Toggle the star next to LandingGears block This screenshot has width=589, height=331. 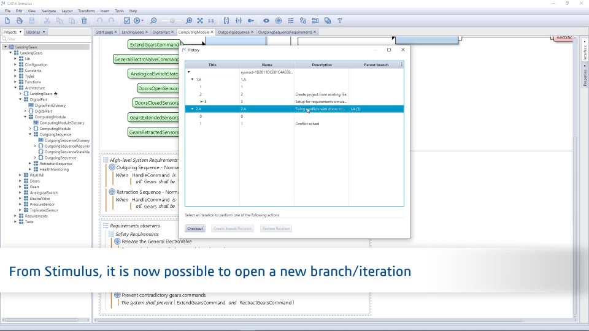56,94
